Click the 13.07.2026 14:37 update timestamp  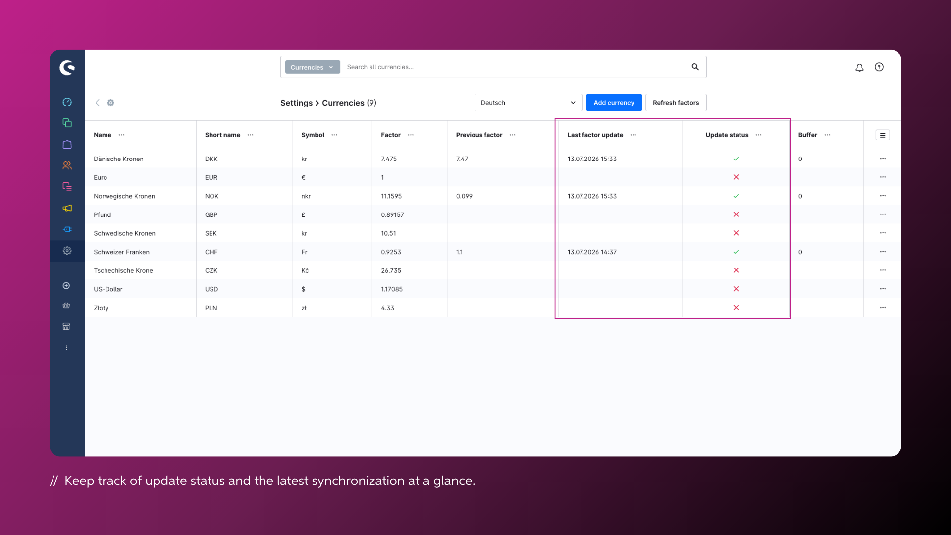click(x=592, y=252)
